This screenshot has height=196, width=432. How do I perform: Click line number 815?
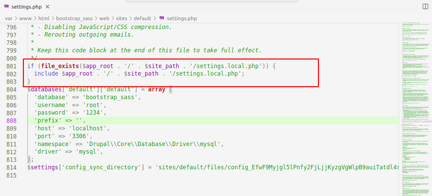11,175
